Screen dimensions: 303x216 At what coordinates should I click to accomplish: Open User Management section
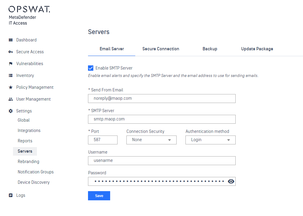tap(33, 99)
